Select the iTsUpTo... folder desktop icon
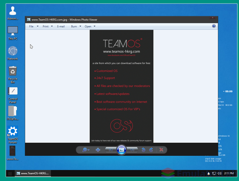Viewport: 239px width, 181px height. click(x=13, y=113)
